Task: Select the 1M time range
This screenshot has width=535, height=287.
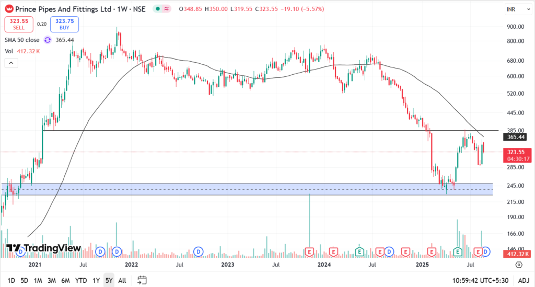Action: click(38, 281)
